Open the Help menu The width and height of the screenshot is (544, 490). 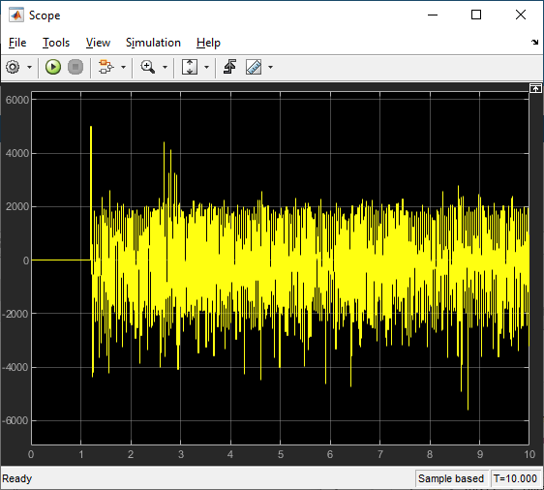point(208,43)
